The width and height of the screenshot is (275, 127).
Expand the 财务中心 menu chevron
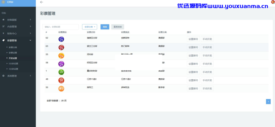coord(30,33)
